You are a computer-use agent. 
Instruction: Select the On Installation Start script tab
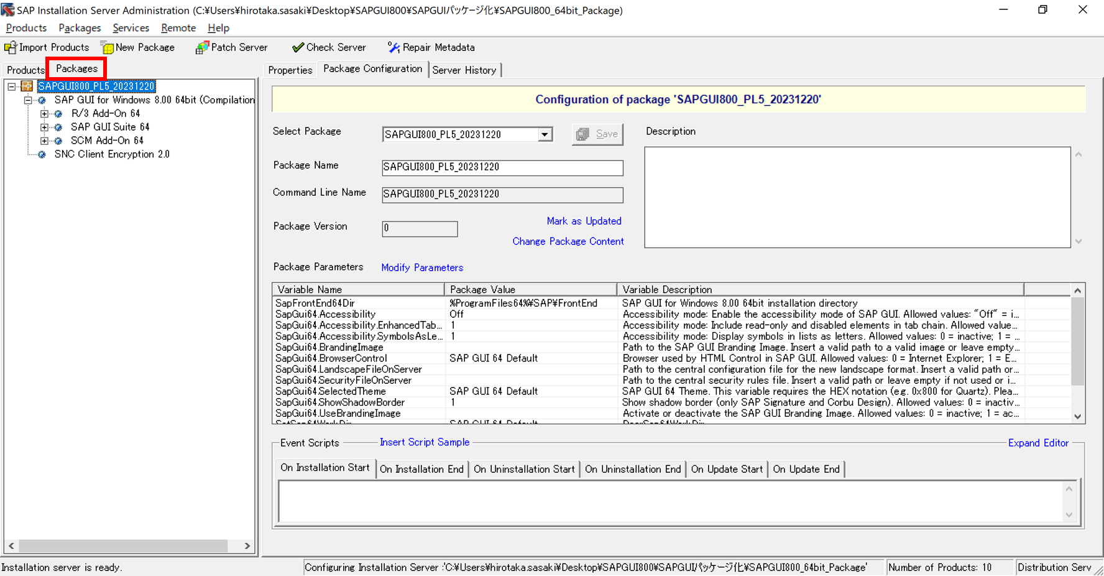pyautogui.click(x=324, y=468)
